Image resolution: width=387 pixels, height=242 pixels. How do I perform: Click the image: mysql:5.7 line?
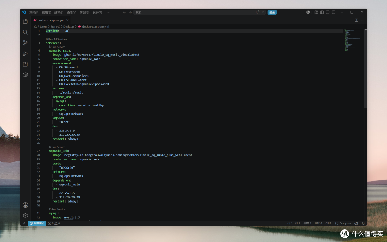(66, 218)
